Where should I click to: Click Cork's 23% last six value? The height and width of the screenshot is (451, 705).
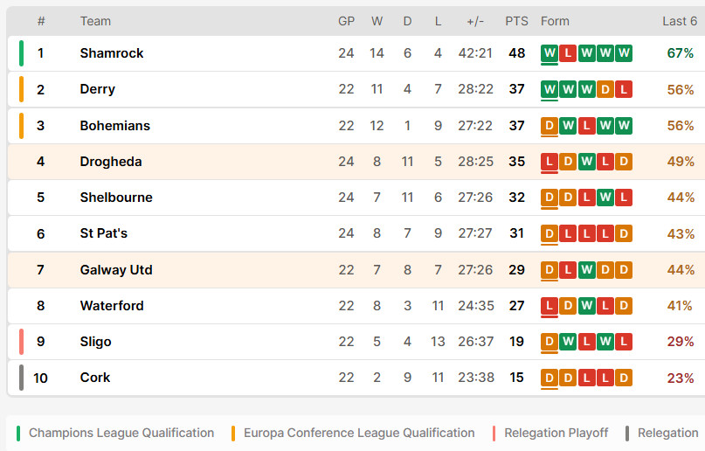[x=681, y=378]
